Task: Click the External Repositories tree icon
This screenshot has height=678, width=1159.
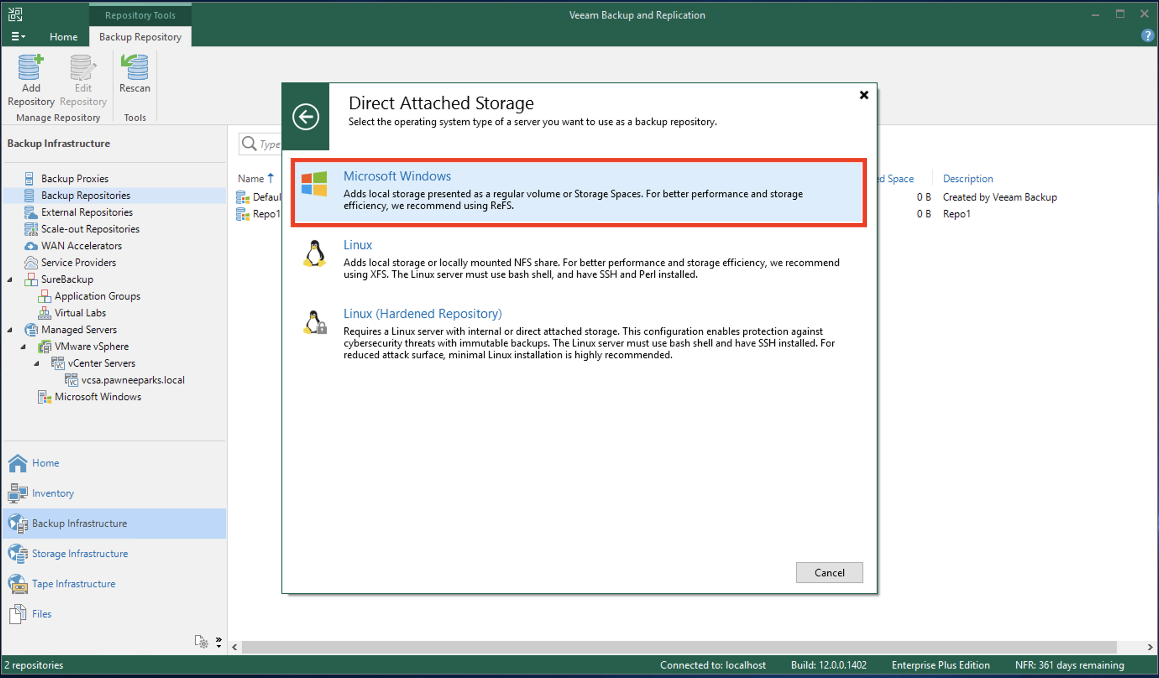Action: [31, 212]
